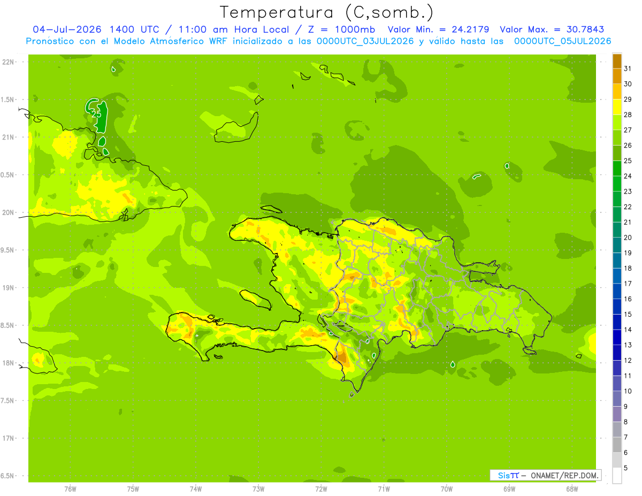
Task: Click the "Temperatura (C,somb.)" map title
Action: 327,12
